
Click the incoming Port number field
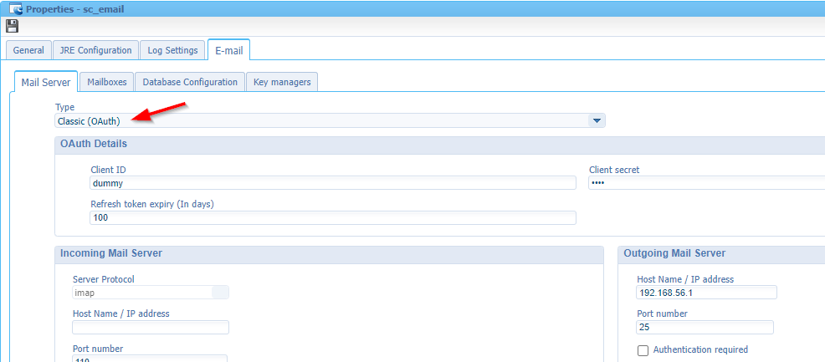click(150, 358)
